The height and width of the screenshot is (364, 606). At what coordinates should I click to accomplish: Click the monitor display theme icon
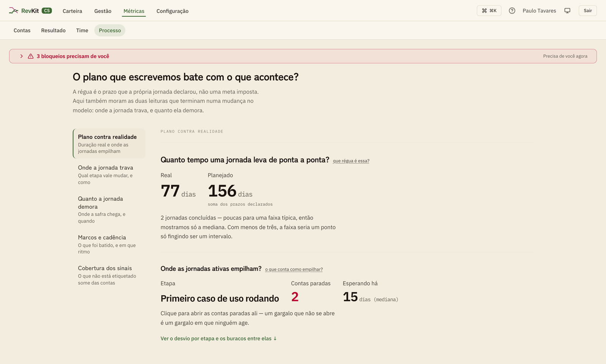(567, 11)
